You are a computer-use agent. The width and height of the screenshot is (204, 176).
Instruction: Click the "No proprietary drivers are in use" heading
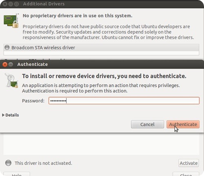click(78, 16)
